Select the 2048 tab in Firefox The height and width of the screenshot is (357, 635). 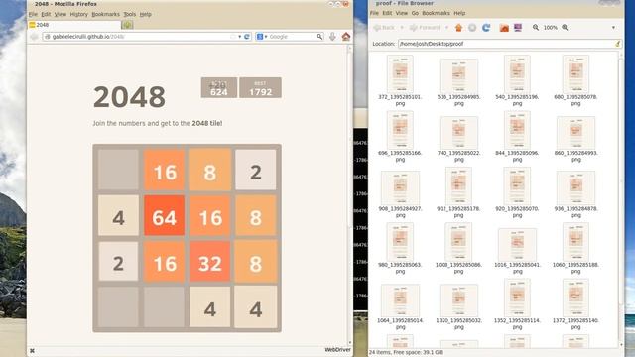(x=74, y=25)
